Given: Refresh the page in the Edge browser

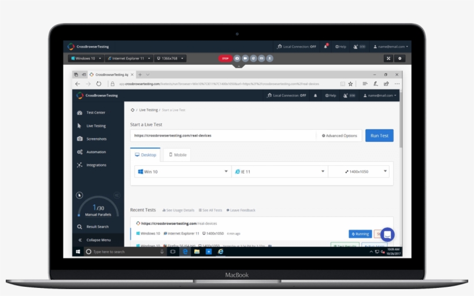Looking at the screenshot, I should click(x=99, y=84).
